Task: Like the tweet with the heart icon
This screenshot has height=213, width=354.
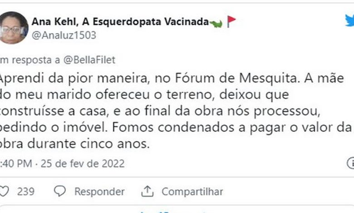Action: 4,191
